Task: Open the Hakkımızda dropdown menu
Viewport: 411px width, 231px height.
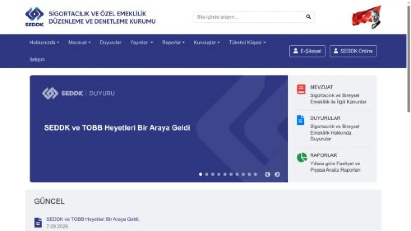Action: [44, 42]
